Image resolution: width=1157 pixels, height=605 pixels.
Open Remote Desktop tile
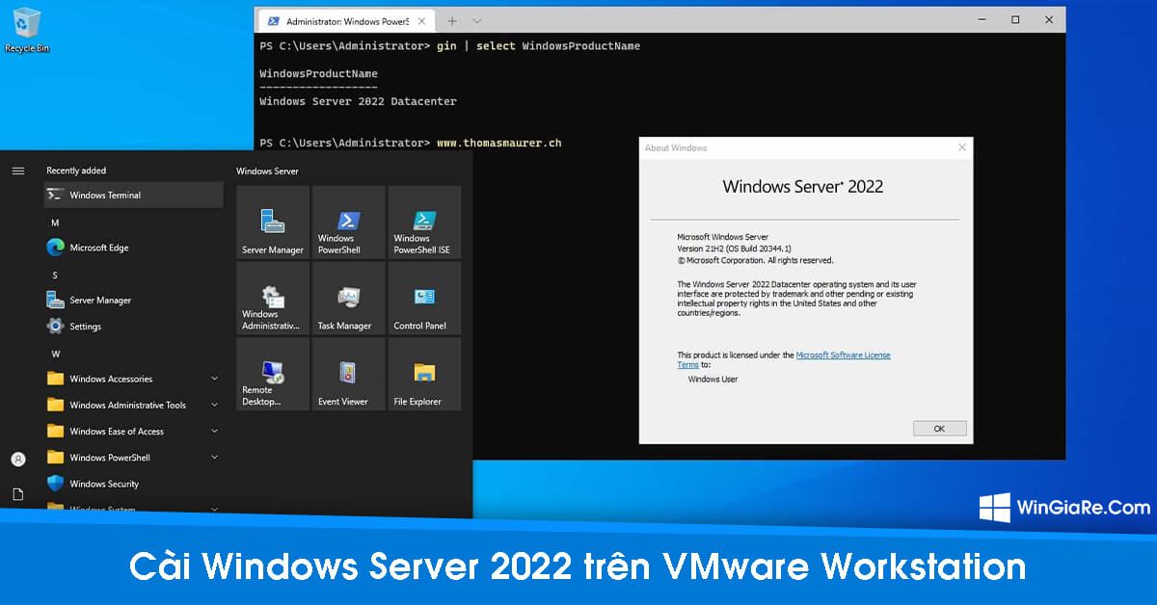pyautogui.click(x=273, y=374)
